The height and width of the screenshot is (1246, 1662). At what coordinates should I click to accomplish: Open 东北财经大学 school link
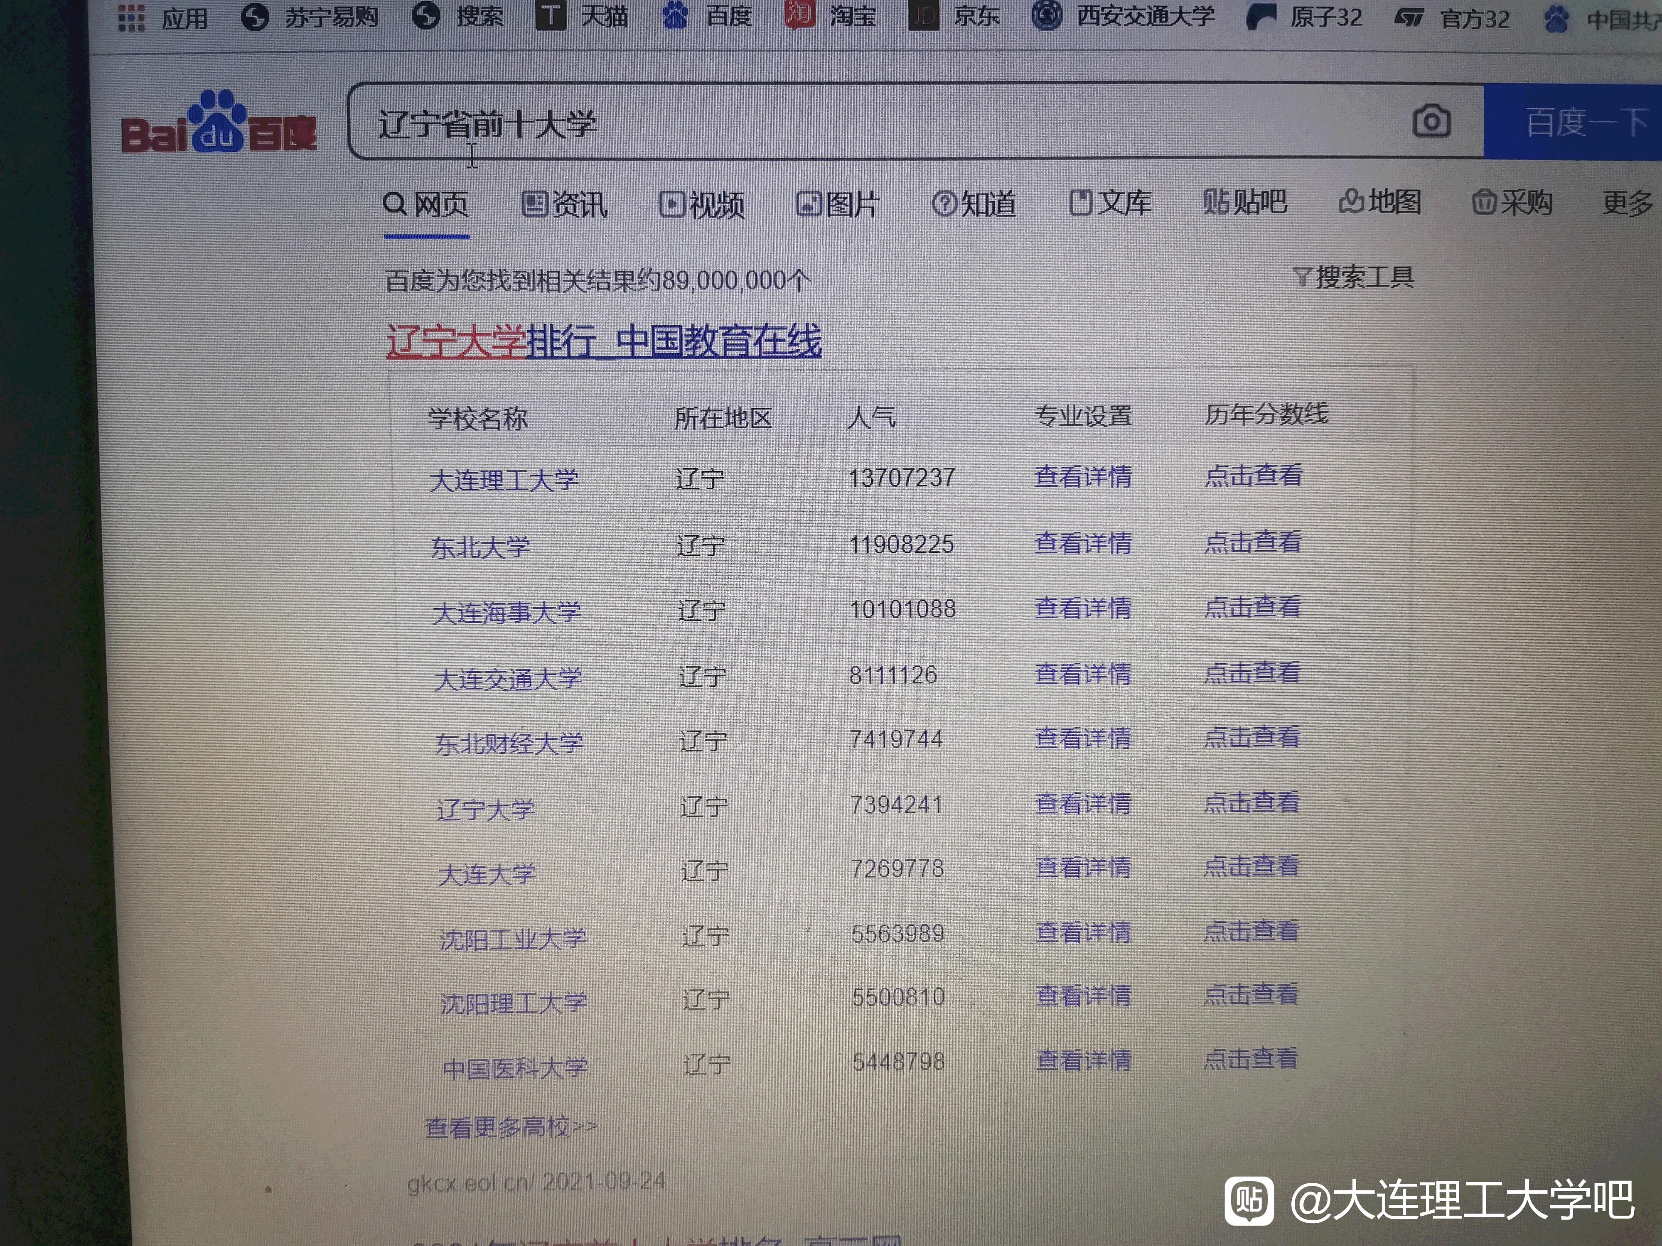coord(509,743)
